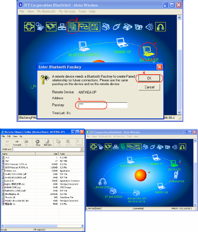The image size is (198, 232).
Task: Click the i_PHONO[005A] headset device in Connected BlueSoleil window
Action: click(103, 182)
